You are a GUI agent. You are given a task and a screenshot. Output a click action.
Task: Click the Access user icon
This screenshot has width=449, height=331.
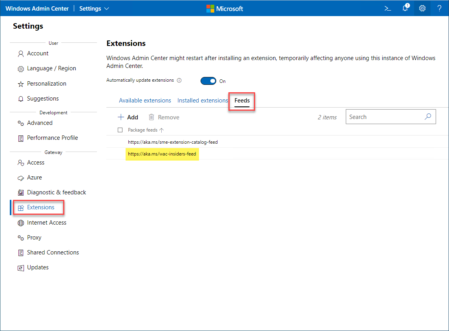(x=21, y=163)
